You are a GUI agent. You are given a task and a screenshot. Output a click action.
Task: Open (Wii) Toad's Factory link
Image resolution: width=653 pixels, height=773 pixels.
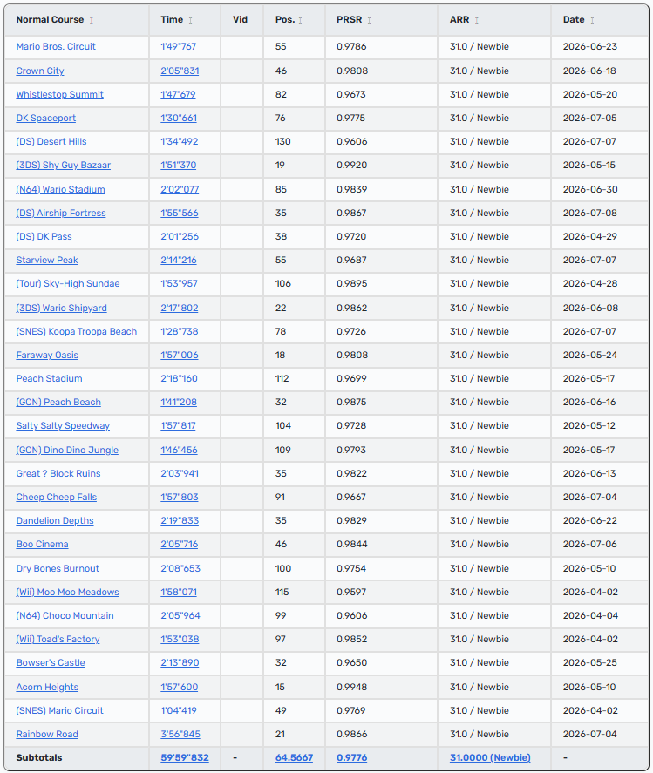pos(58,640)
